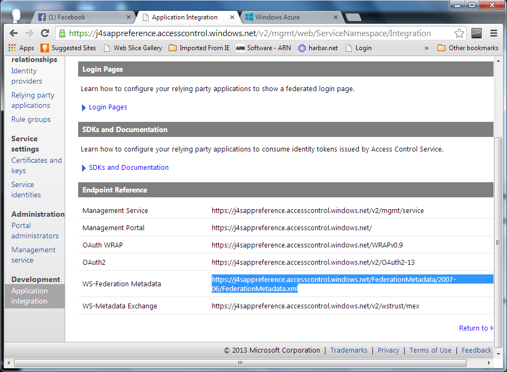Screen dimensions: 507x372
Task: Open Other bookmarks folder
Action: click(x=468, y=48)
